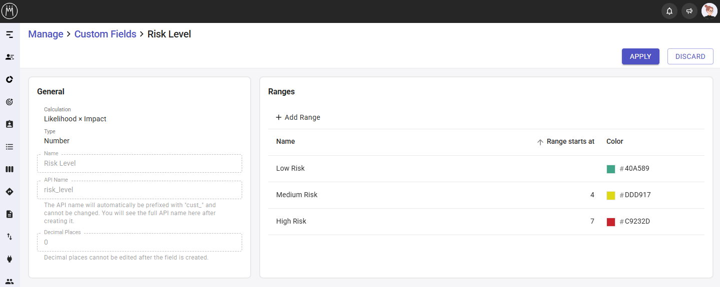Open the Low Risk green color swatch
720x287 pixels.
(x=610, y=169)
